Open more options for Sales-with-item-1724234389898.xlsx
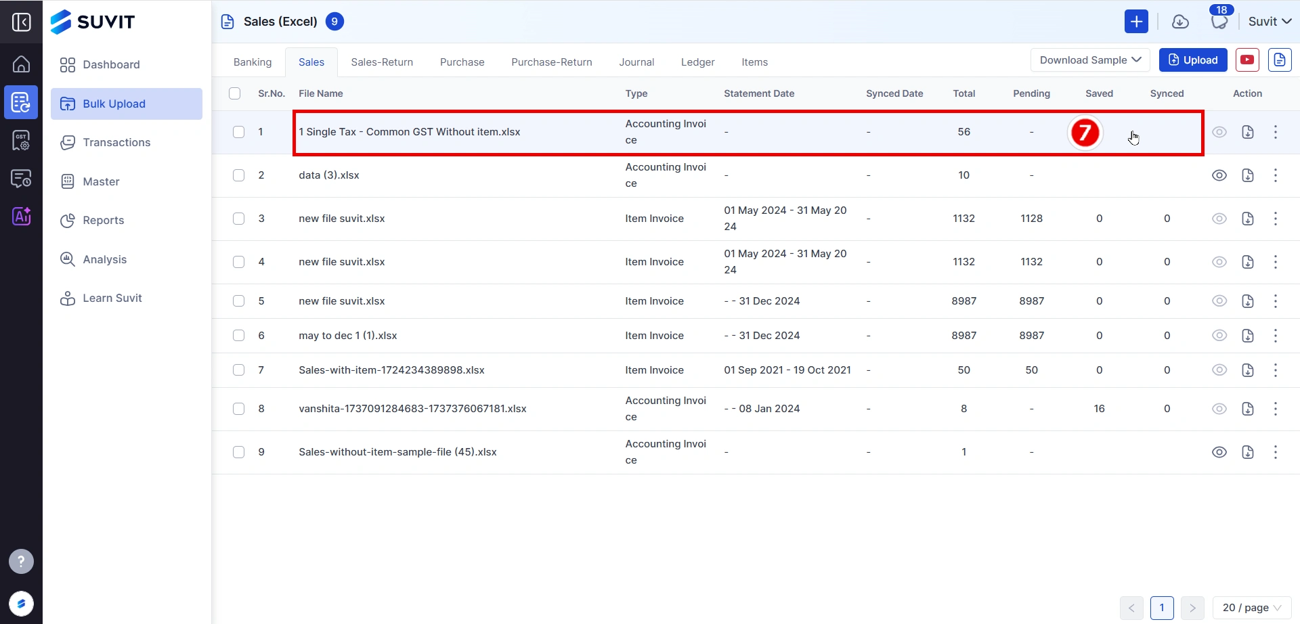The width and height of the screenshot is (1300, 624). 1276,370
